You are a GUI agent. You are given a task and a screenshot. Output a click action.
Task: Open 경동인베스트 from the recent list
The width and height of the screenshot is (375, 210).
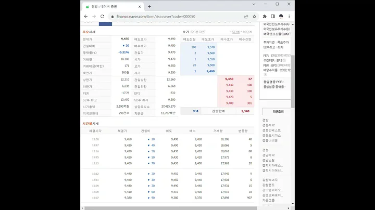pos(272,130)
